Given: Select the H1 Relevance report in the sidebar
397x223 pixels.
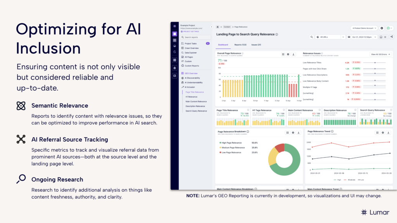Looking at the screenshot, I should (191, 97).
